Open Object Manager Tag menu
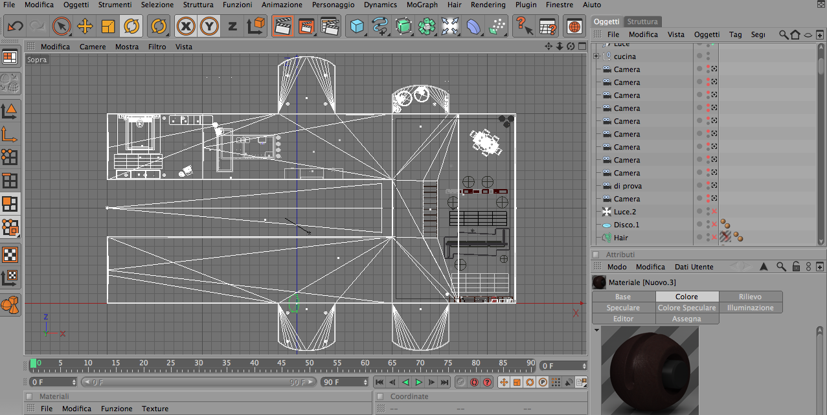This screenshot has width=827, height=415. 736,34
